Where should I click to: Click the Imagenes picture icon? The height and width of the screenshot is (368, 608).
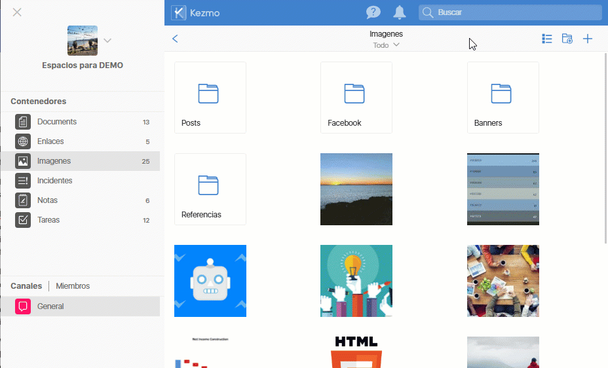coord(23,161)
